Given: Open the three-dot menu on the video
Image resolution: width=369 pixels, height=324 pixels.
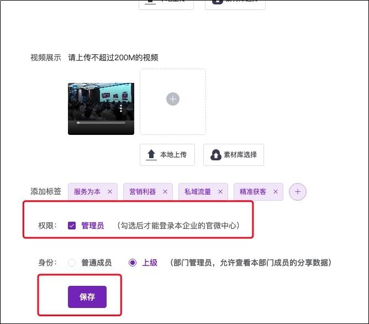Looking at the screenshot, I should (x=120, y=108).
